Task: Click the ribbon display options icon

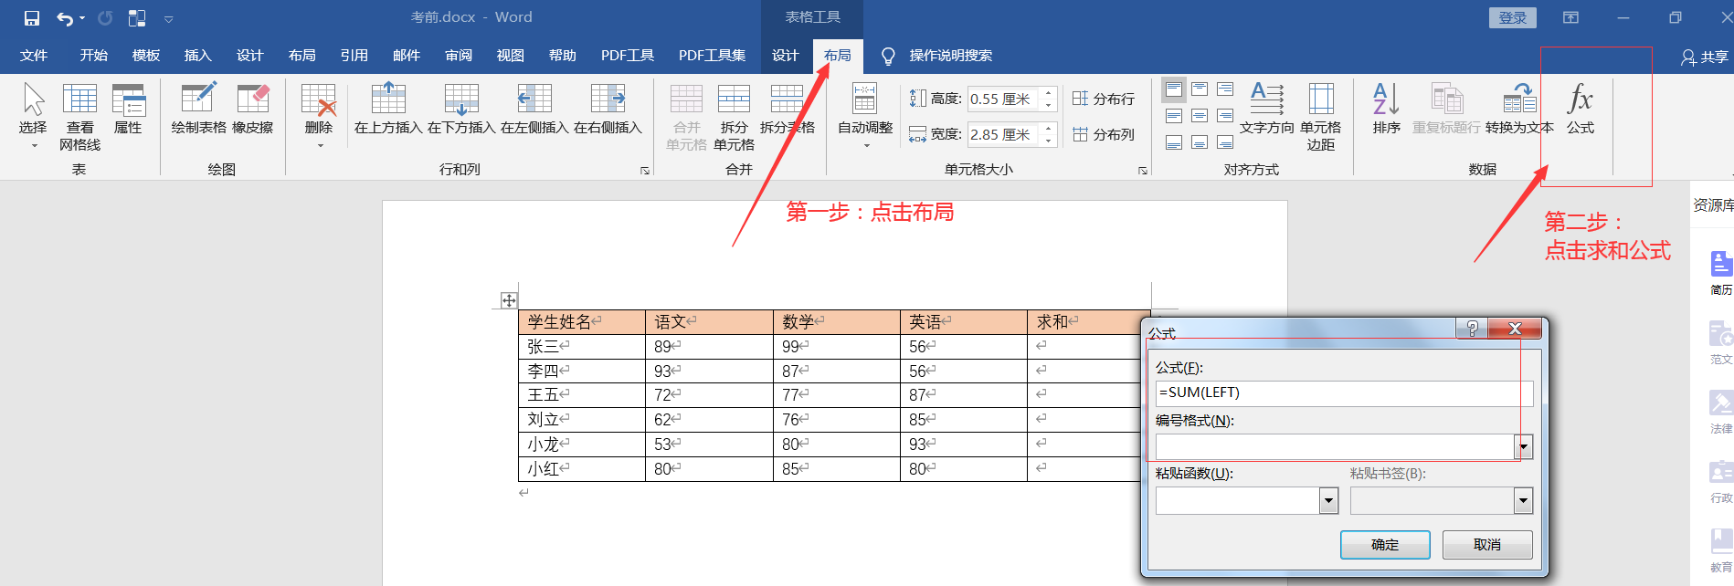Action: pyautogui.click(x=1570, y=17)
